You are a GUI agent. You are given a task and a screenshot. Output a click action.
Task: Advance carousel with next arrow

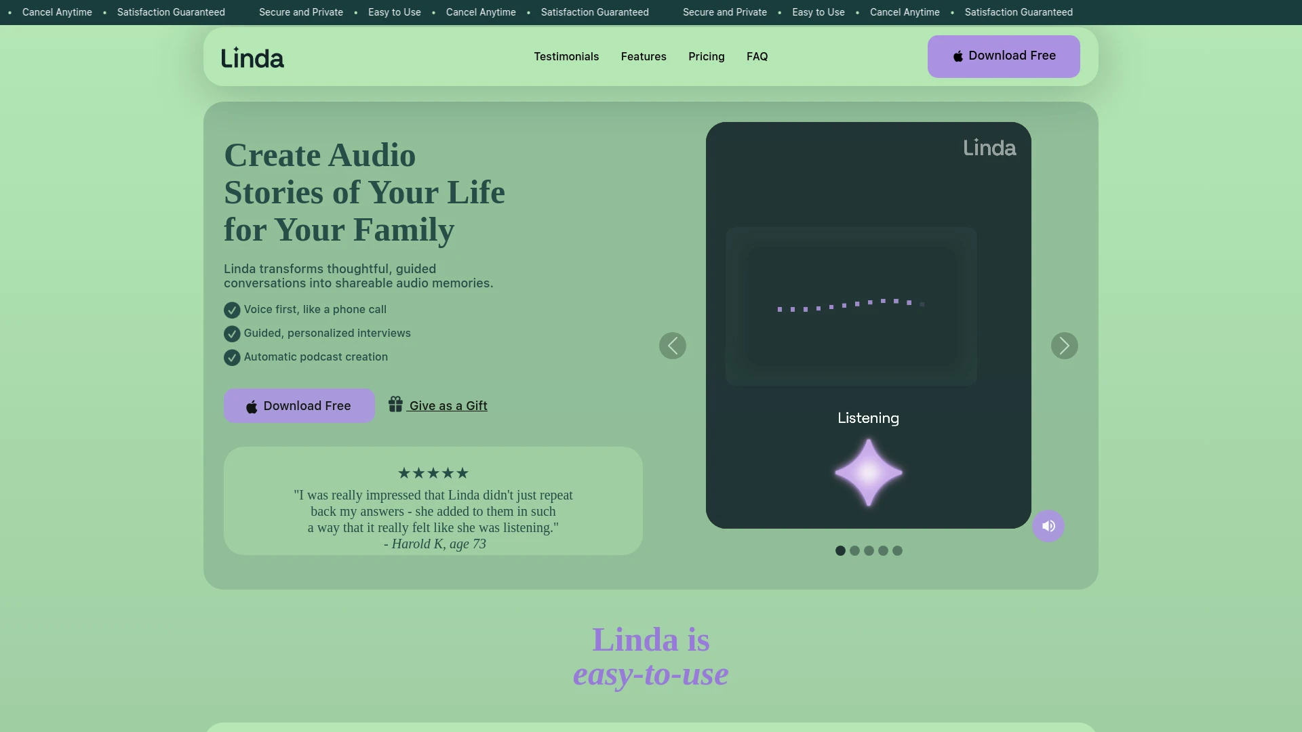1064,346
